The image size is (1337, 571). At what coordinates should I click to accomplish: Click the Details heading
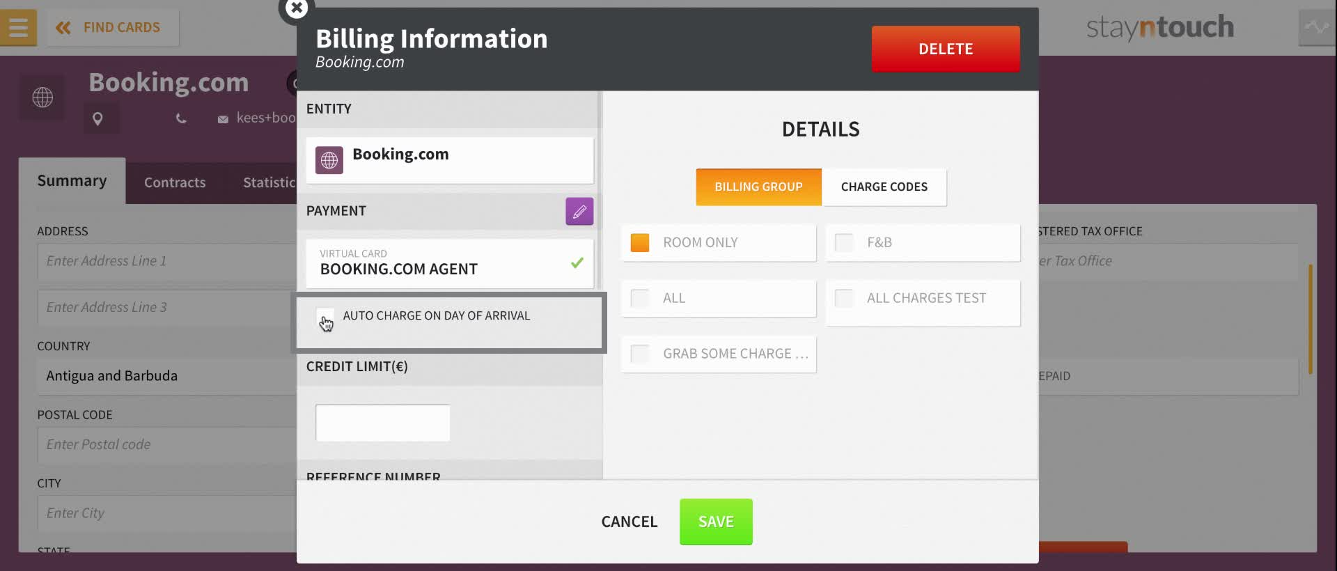(x=820, y=130)
